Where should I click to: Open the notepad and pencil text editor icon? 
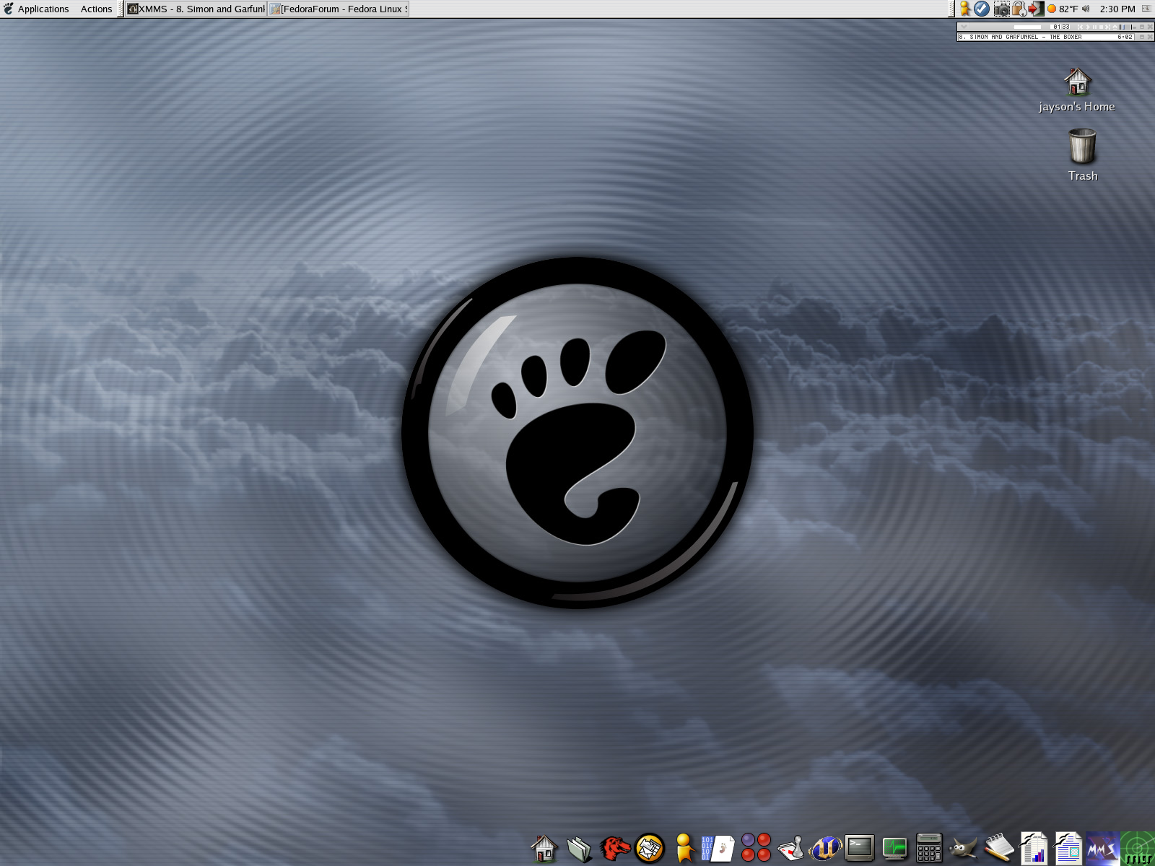pyautogui.click(x=999, y=847)
